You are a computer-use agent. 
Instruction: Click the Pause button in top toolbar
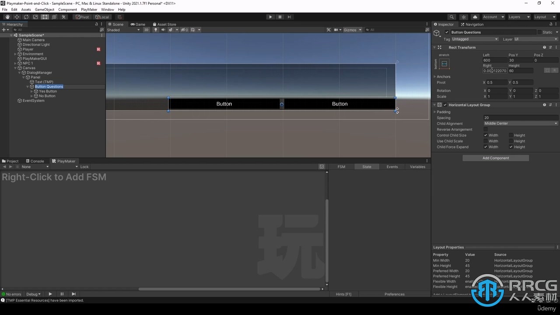point(280,17)
